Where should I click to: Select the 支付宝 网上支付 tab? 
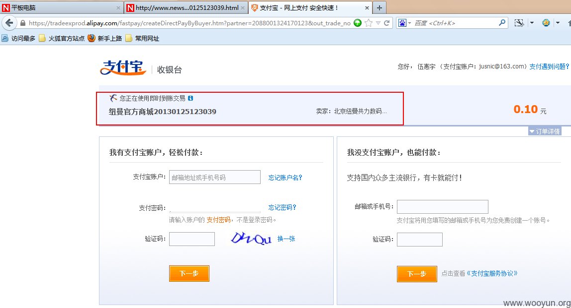(310, 7)
